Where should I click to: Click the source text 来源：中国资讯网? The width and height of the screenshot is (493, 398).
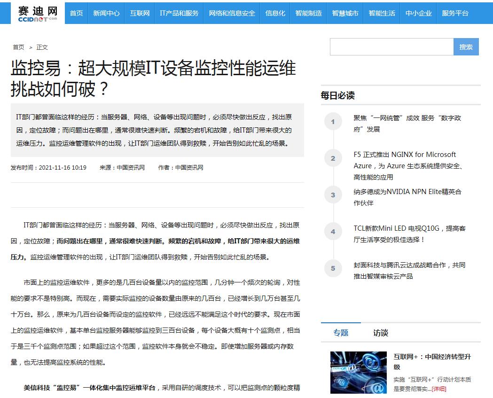point(122,168)
